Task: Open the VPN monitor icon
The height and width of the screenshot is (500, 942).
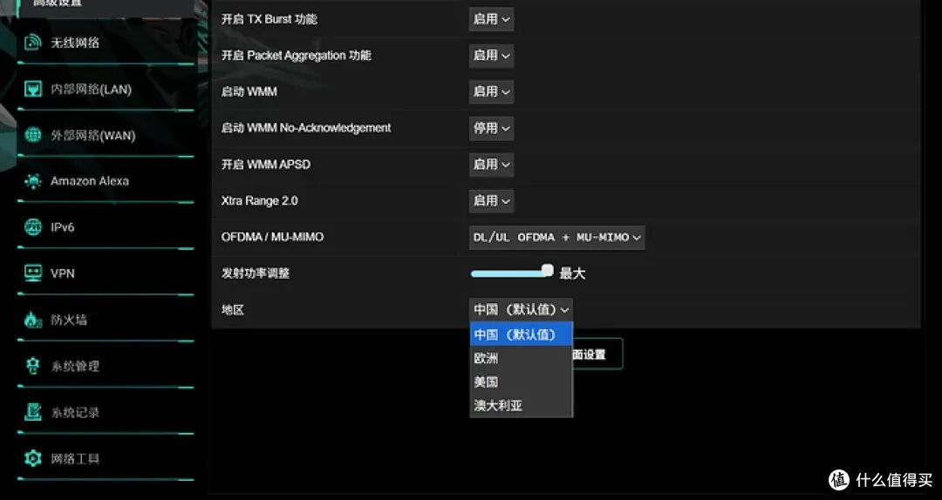Action: (x=33, y=274)
